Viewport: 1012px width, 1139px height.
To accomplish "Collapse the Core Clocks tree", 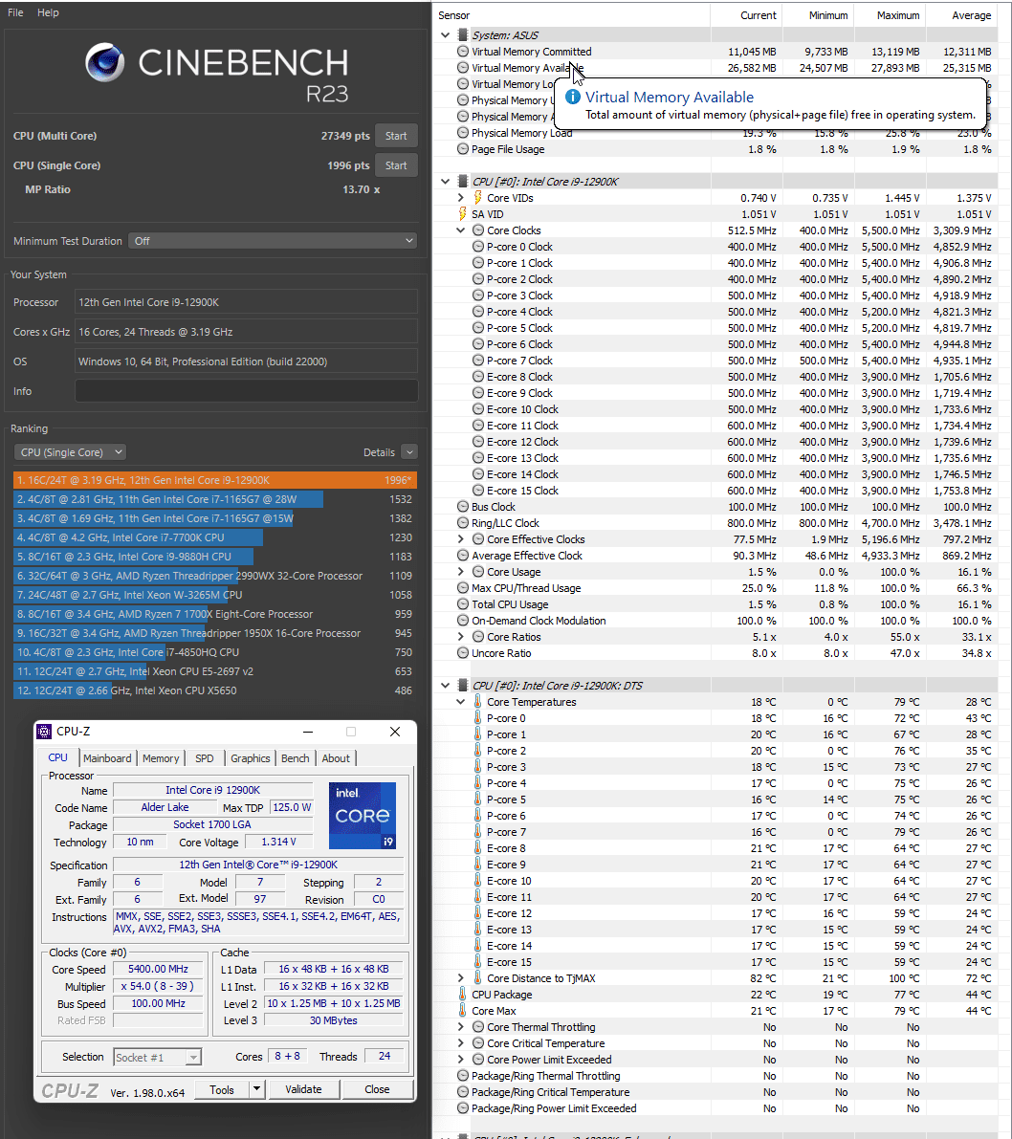I will pyautogui.click(x=461, y=230).
